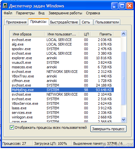
Task: Open the Завершение работы menu
Action: (x=65, y=13)
